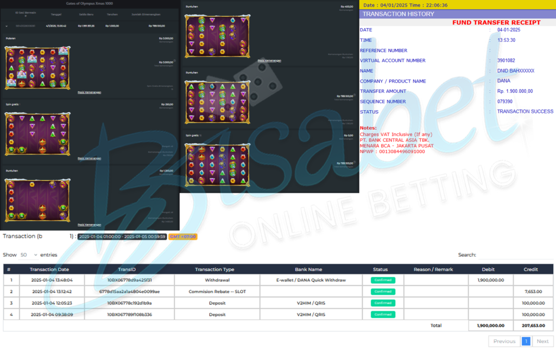The width and height of the screenshot is (556, 349).
Task: Click virtual account number 3901082
Action: 506,61
